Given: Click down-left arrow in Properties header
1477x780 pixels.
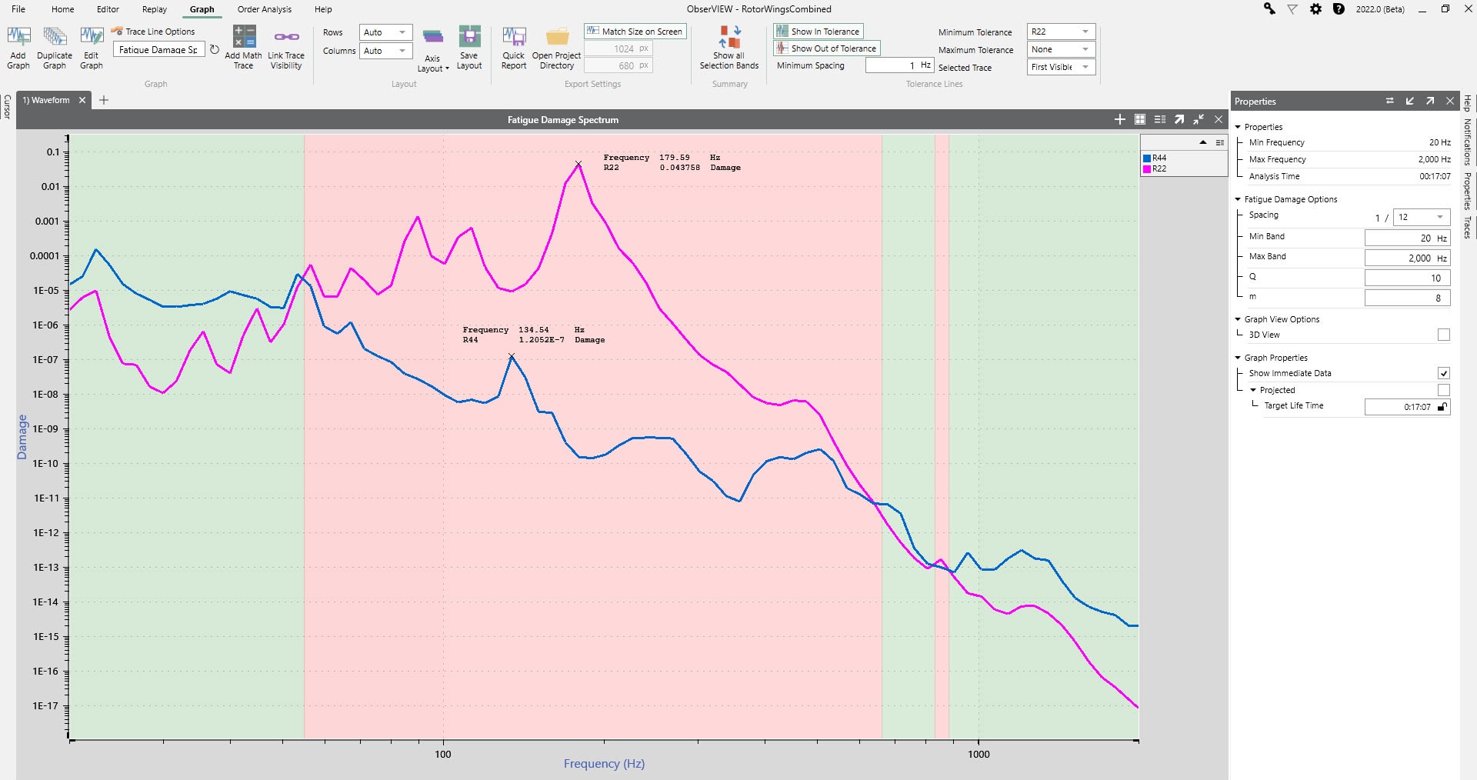Looking at the screenshot, I should (1410, 101).
